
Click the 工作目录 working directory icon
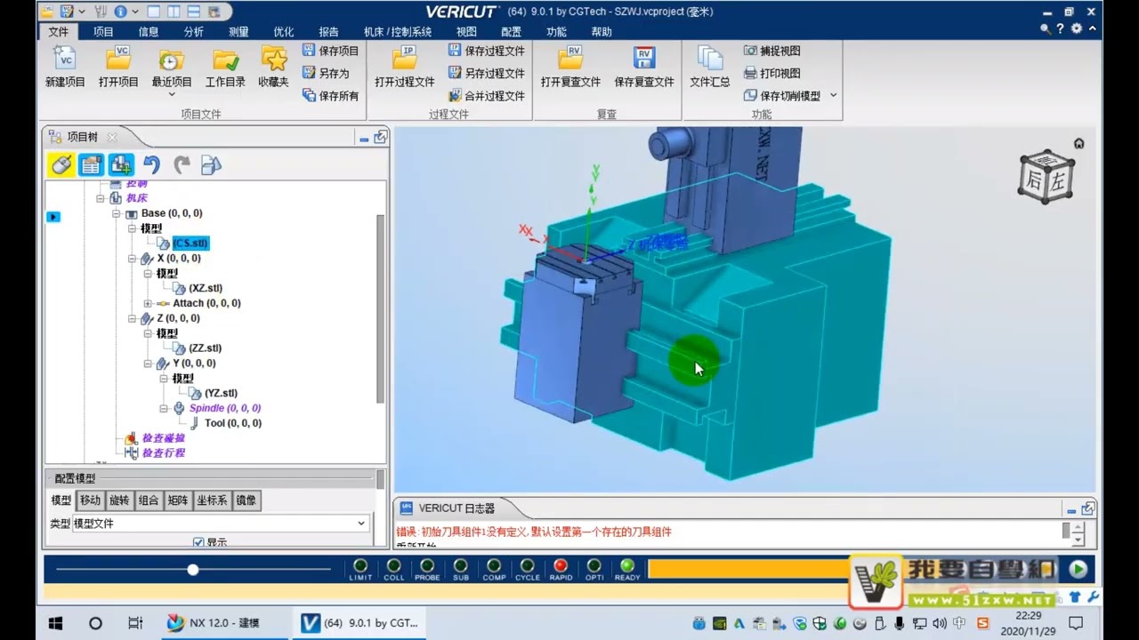click(225, 67)
